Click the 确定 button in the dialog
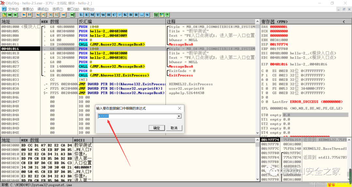This screenshot has width=352, height=187. (156, 128)
